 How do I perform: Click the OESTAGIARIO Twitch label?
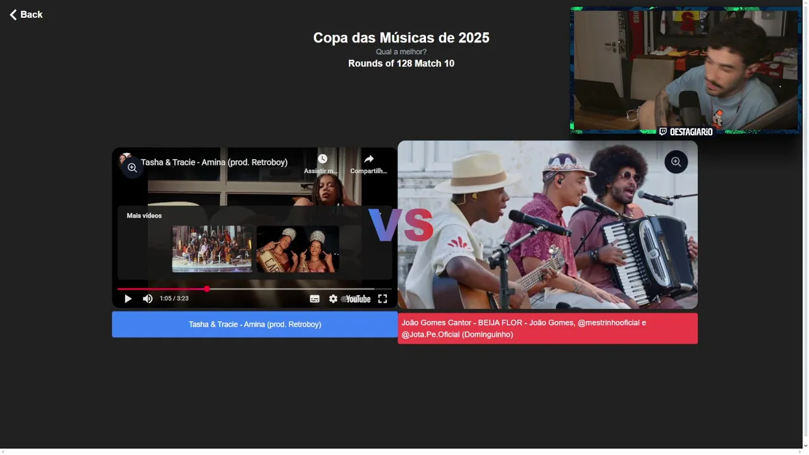[x=686, y=131]
